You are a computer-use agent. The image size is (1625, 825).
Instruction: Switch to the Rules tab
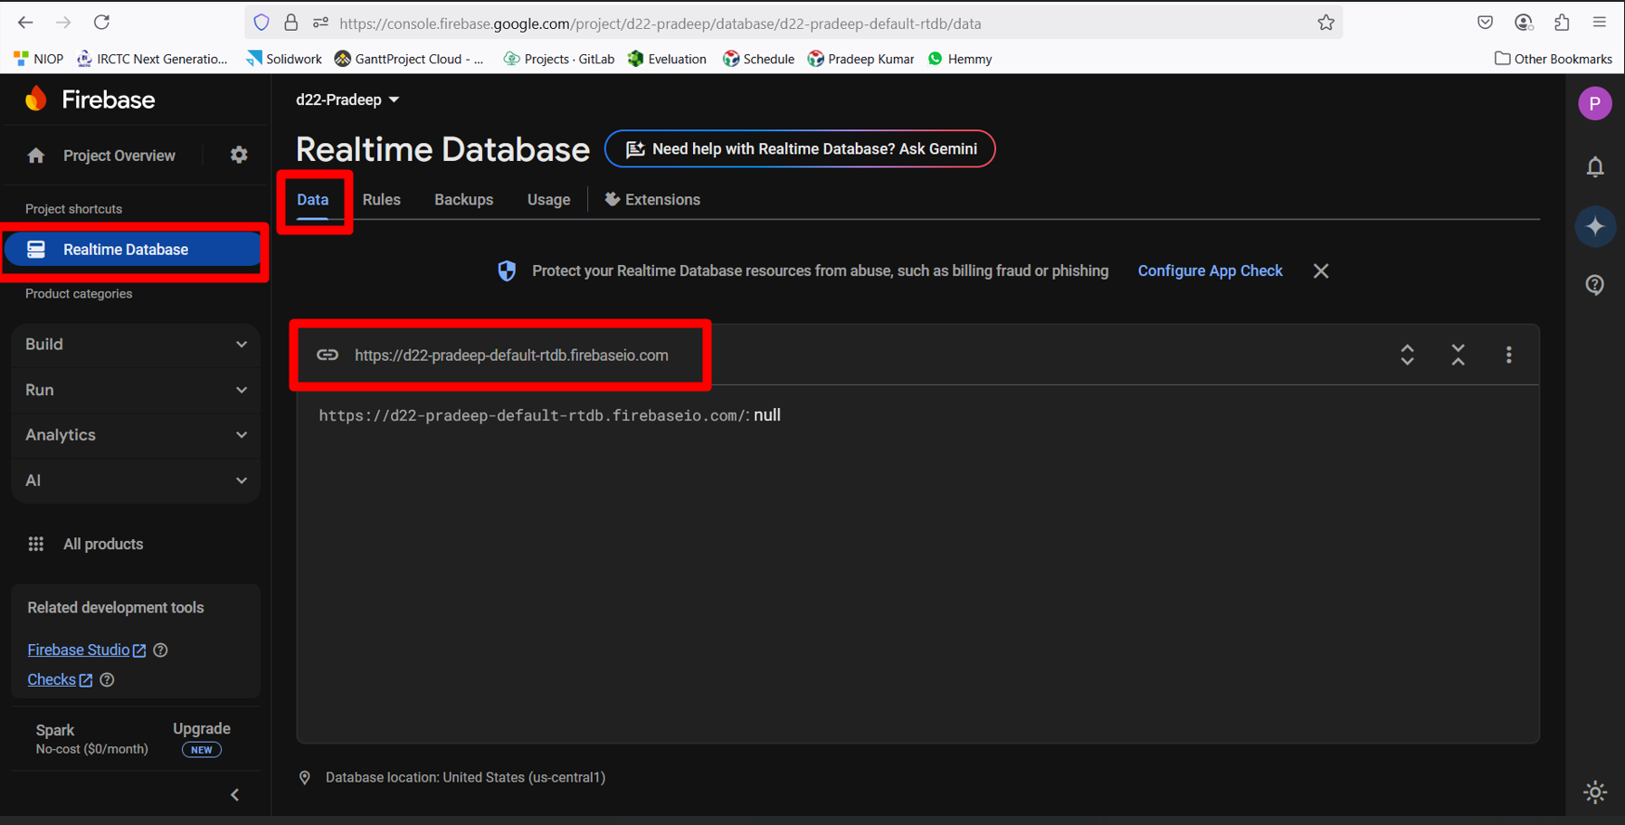[382, 200]
